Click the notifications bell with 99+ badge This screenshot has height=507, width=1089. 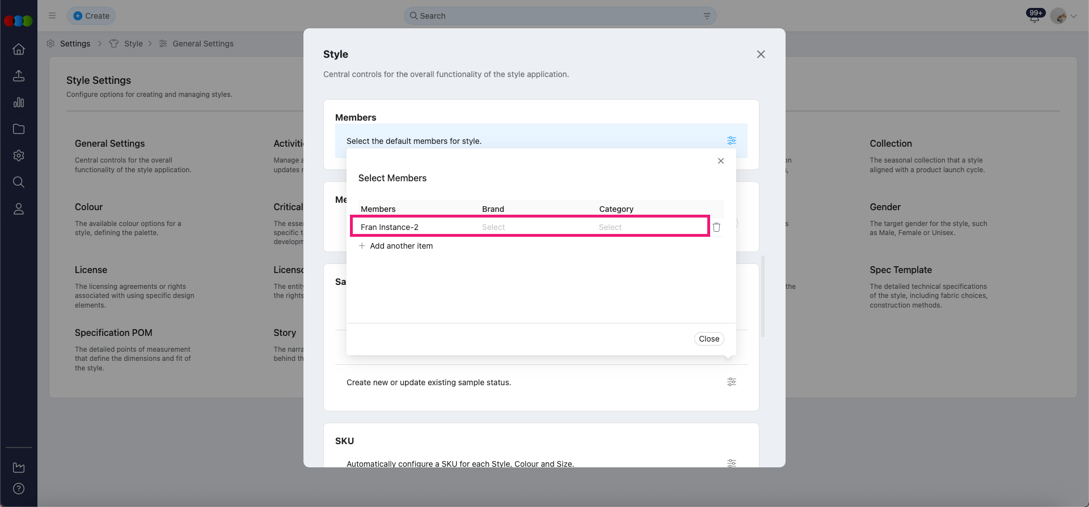[x=1035, y=16]
